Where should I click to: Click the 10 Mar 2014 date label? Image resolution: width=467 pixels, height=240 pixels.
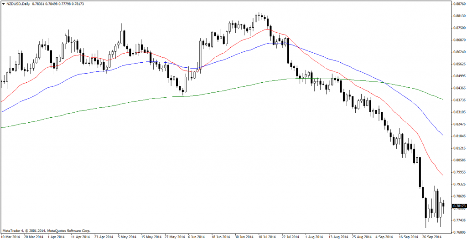pyautogui.click(x=10, y=237)
